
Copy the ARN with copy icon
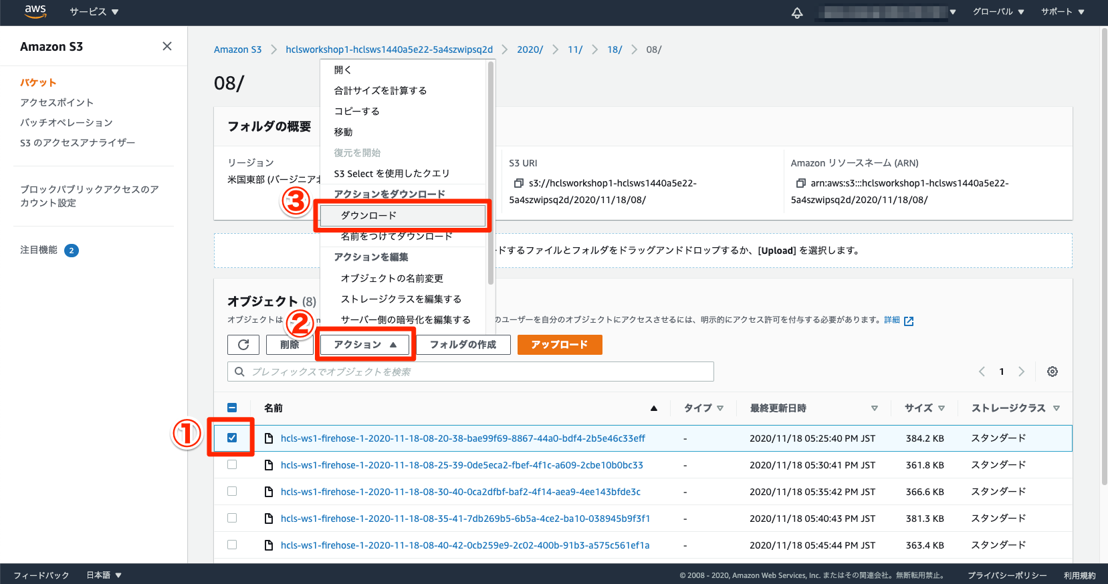tap(800, 183)
